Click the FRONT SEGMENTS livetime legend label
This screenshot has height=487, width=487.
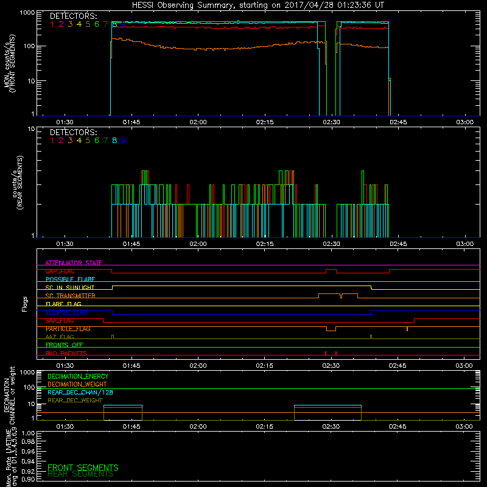point(83,468)
